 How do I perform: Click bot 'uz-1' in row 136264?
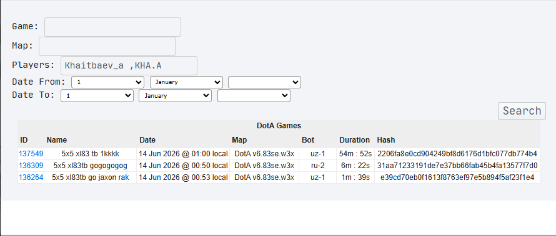tap(317, 177)
